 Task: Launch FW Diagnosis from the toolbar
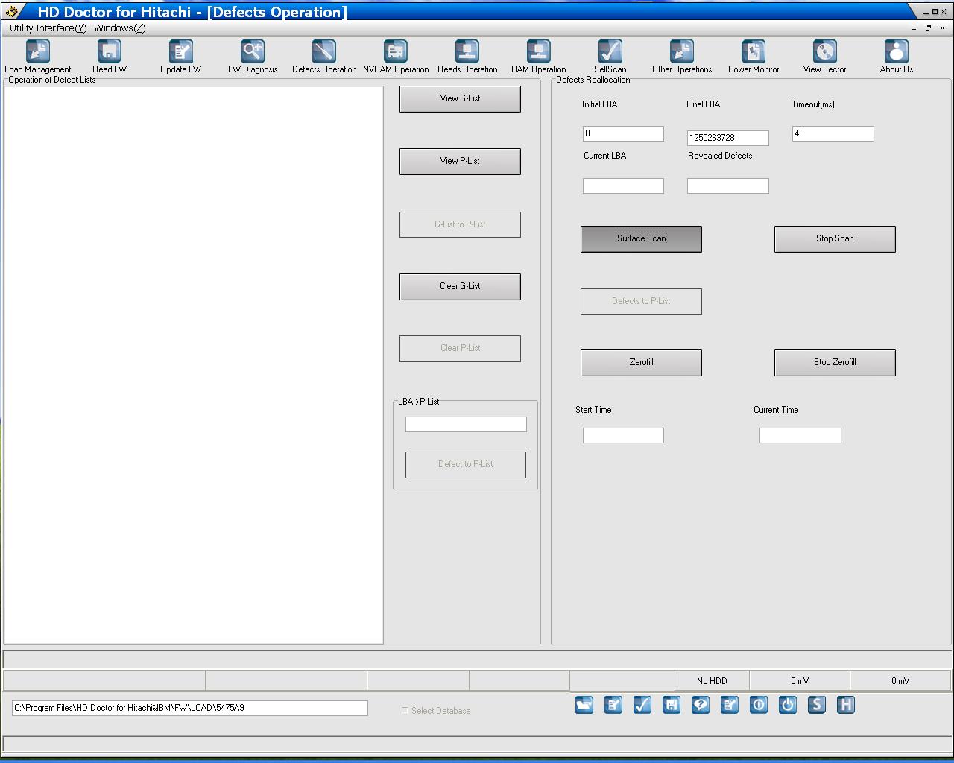click(x=253, y=57)
